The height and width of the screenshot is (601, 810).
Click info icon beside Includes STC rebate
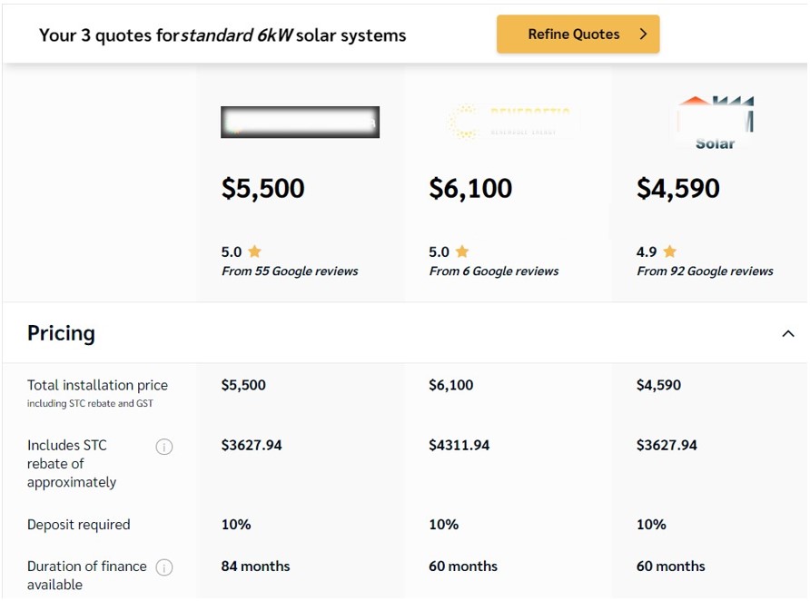[164, 447]
